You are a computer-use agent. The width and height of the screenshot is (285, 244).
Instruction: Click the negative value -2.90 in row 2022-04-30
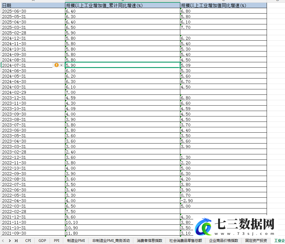pos(224,201)
